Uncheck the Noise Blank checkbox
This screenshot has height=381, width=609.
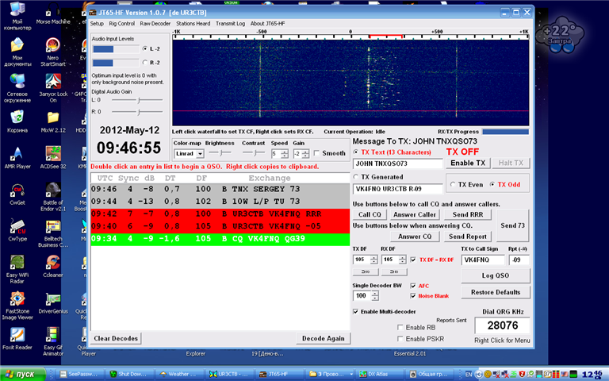[x=413, y=296]
